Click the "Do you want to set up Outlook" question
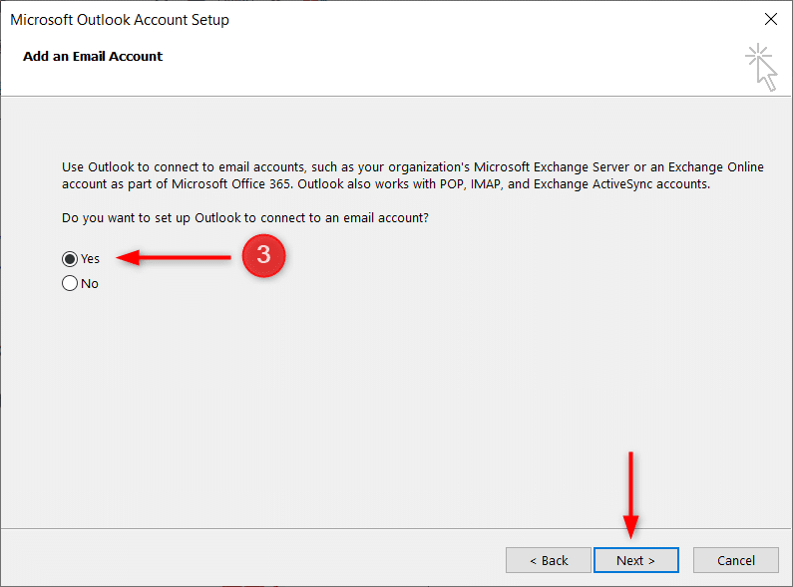The width and height of the screenshot is (793, 587). point(247,217)
